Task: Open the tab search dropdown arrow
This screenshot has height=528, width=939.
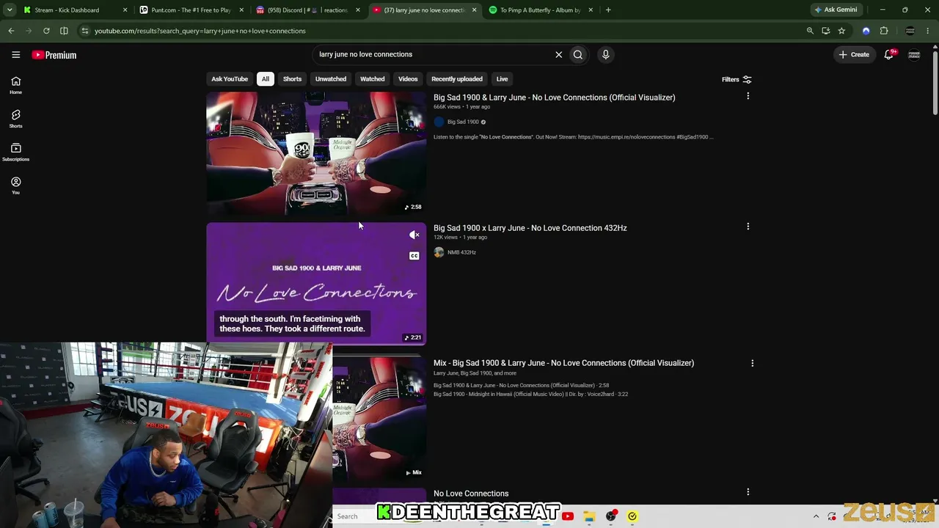Action: [x=10, y=10]
